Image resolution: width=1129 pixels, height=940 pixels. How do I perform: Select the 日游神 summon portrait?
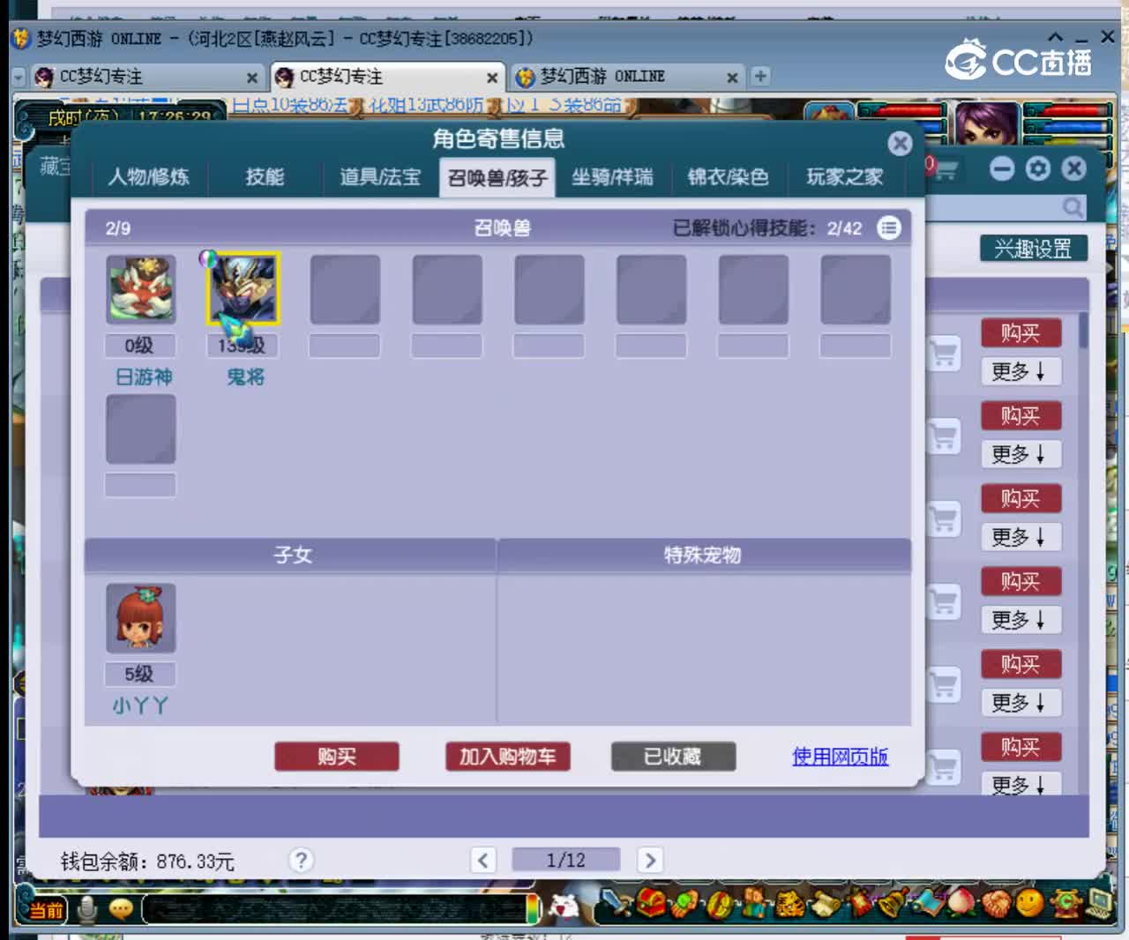[x=141, y=289]
